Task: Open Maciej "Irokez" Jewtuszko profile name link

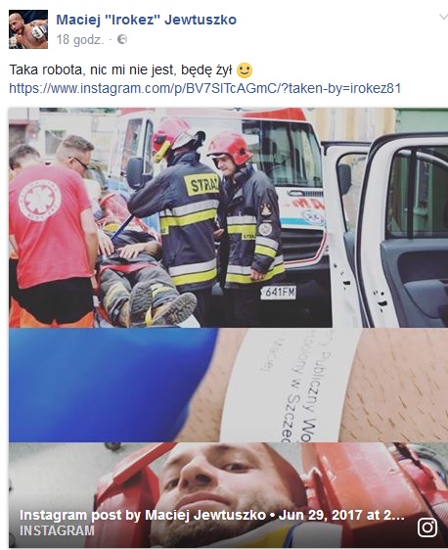Action: (x=146, y=20)
